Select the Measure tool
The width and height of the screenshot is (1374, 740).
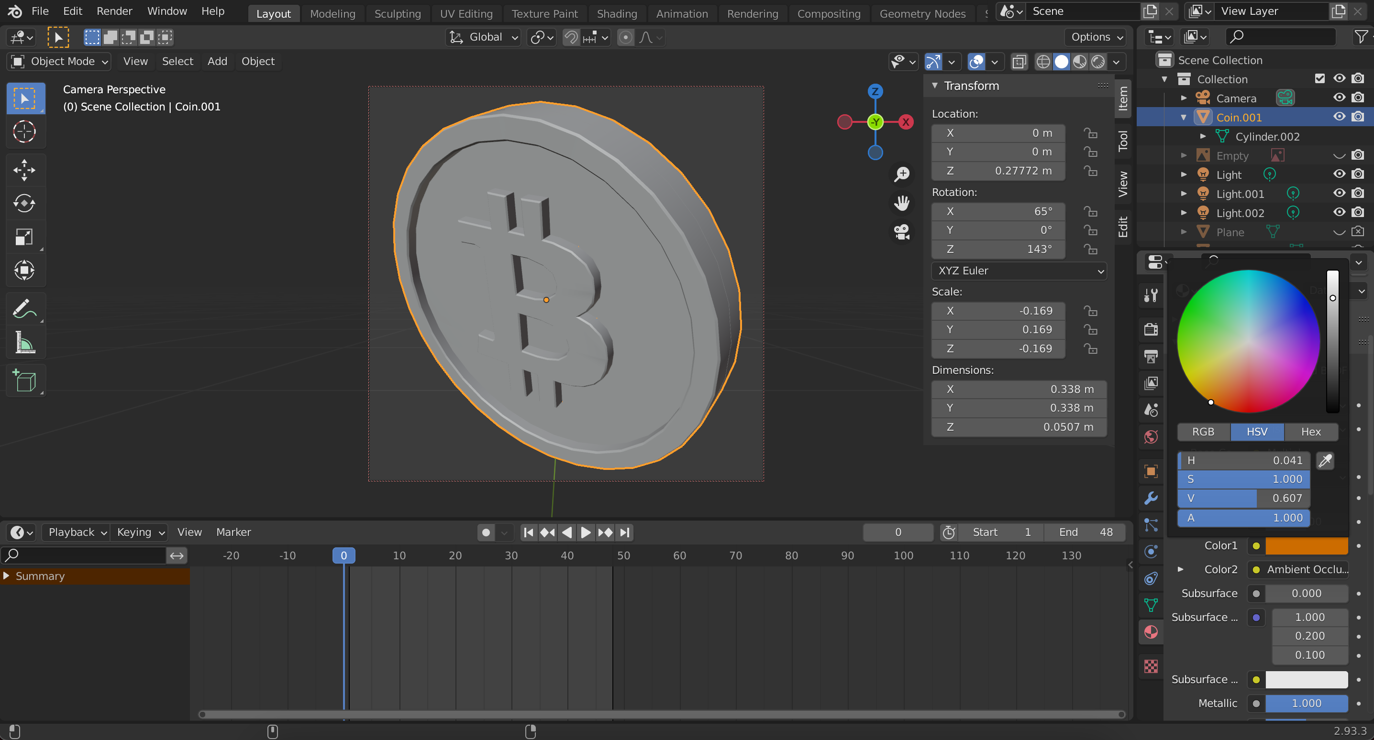click(24, 343)
